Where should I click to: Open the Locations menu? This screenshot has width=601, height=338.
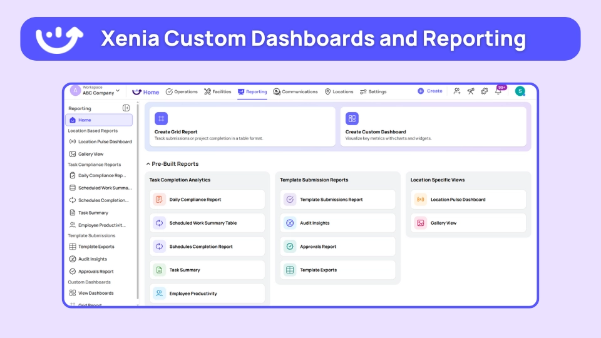(x=339, y=92)
